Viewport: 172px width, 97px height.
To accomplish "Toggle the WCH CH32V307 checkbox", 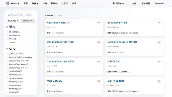I will tap(7, 85).
